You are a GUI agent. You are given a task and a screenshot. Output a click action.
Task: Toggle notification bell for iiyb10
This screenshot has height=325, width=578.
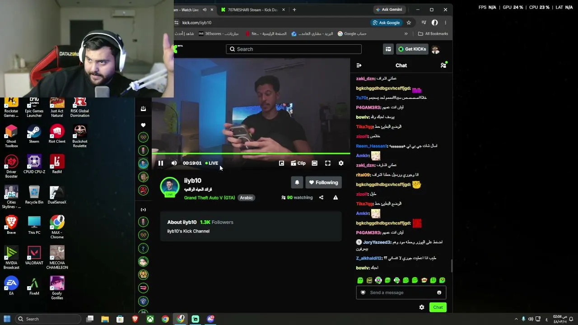(x=297, y=182)
